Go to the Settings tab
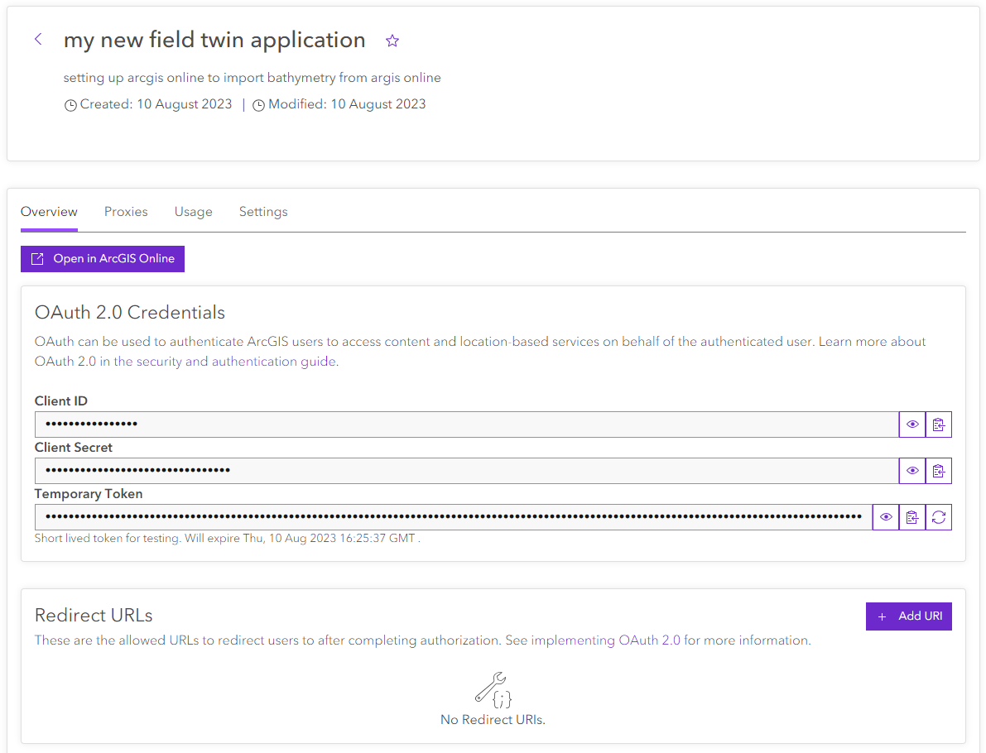Screen dimensions: 986x753 [262, 212]
